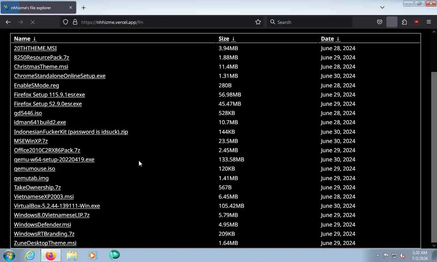Open the qemumouse.iso link
The height and width of the screenshot is (262, 437).
click(x=34, y=169)
